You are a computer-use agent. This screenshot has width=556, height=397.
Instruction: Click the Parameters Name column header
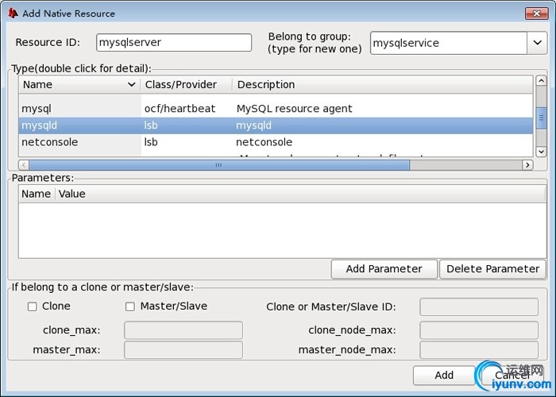[37, 194]
